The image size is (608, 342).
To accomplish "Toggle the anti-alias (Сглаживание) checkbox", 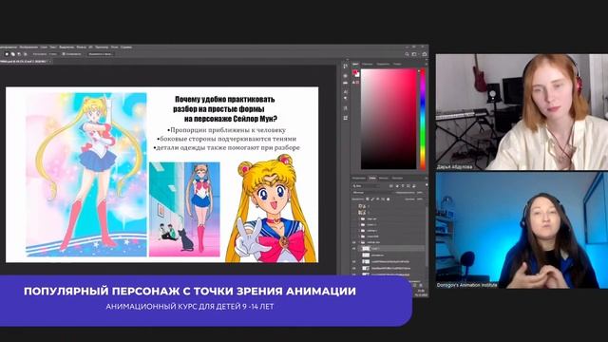I will click(x=64, y=54).
